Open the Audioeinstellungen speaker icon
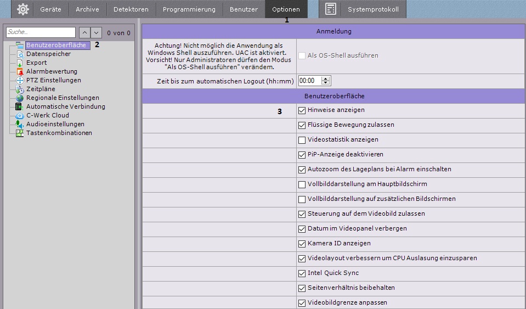Viewport: 526px width, 309px height. coord(20,124)
